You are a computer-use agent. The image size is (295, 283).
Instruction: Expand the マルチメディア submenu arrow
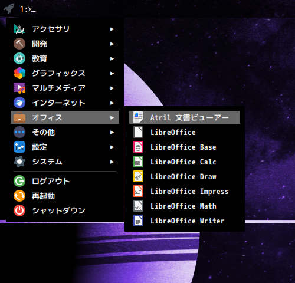112,88
